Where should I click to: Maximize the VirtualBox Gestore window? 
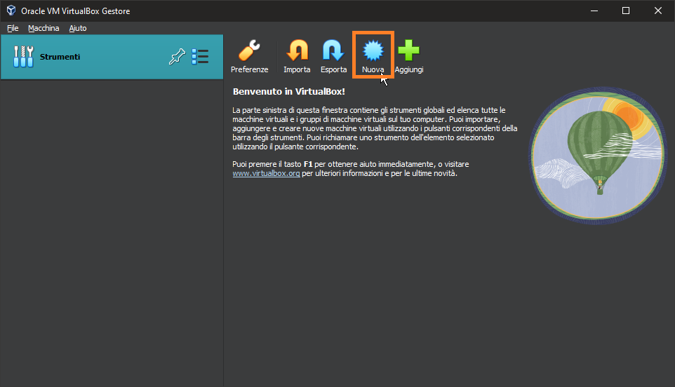(626, 11)
